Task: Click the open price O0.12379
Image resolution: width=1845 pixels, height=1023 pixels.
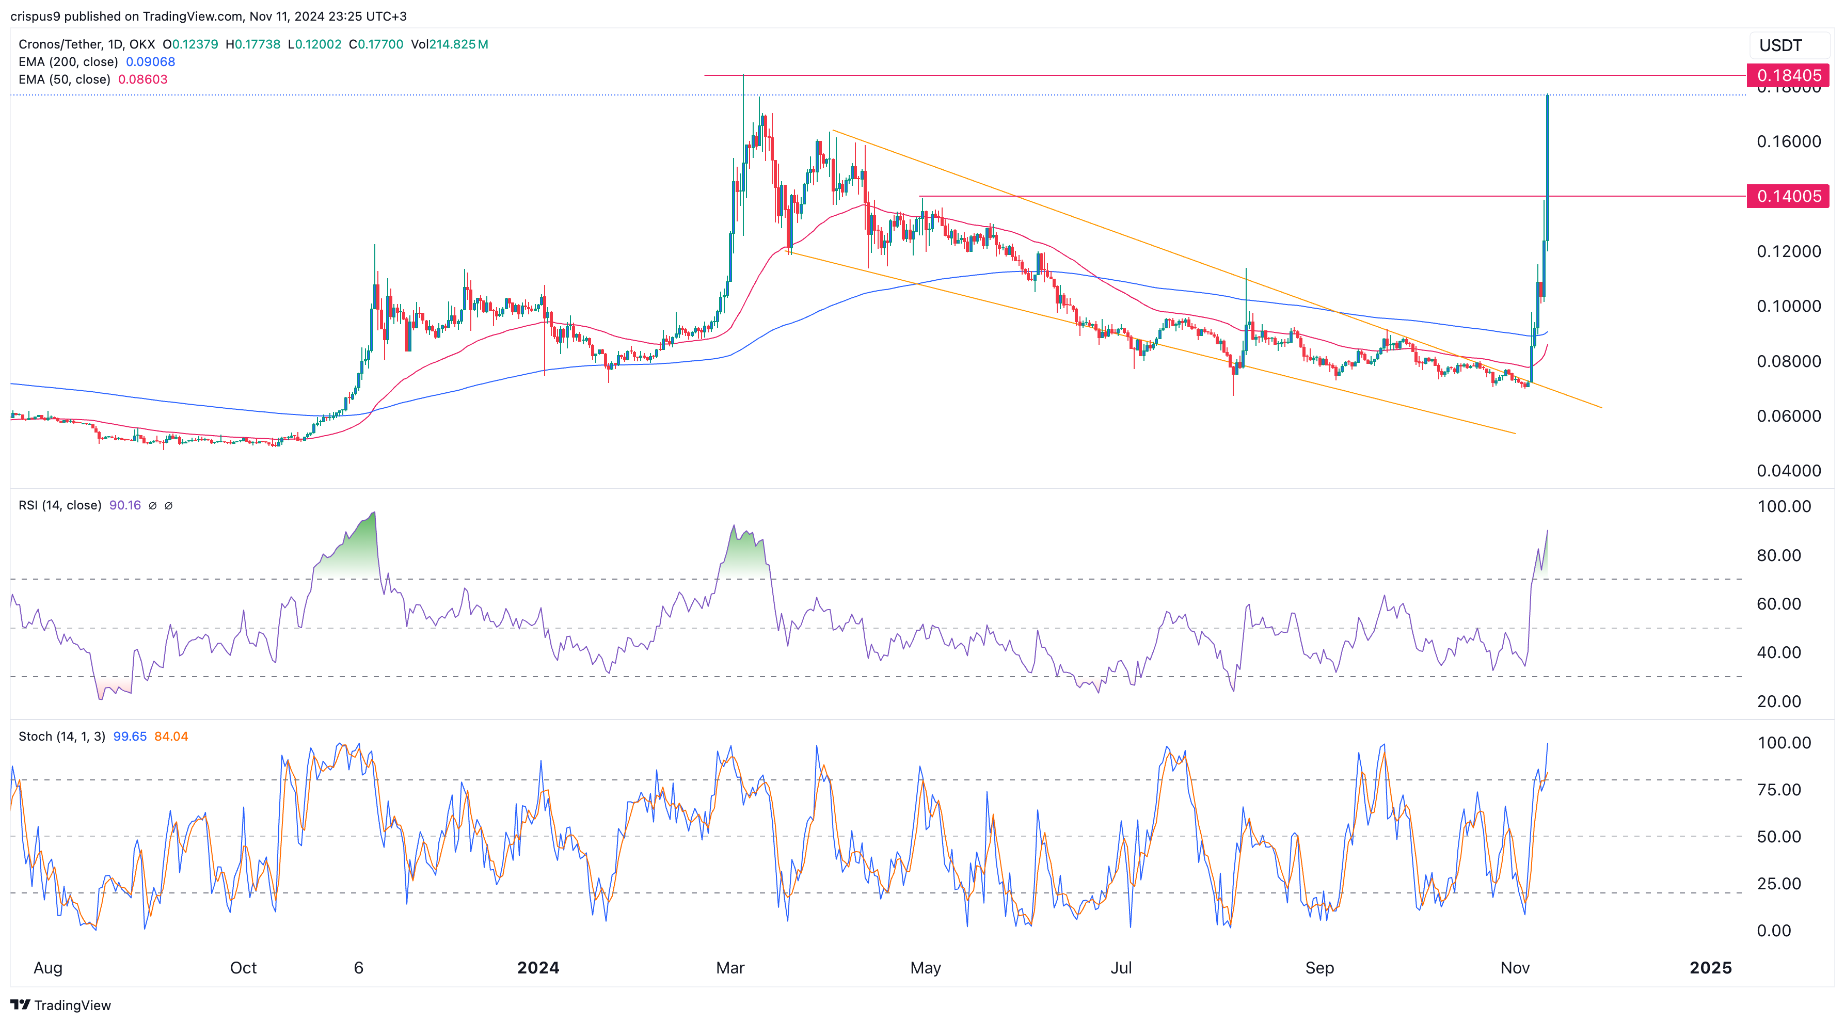Action: [x=190, y=44]
